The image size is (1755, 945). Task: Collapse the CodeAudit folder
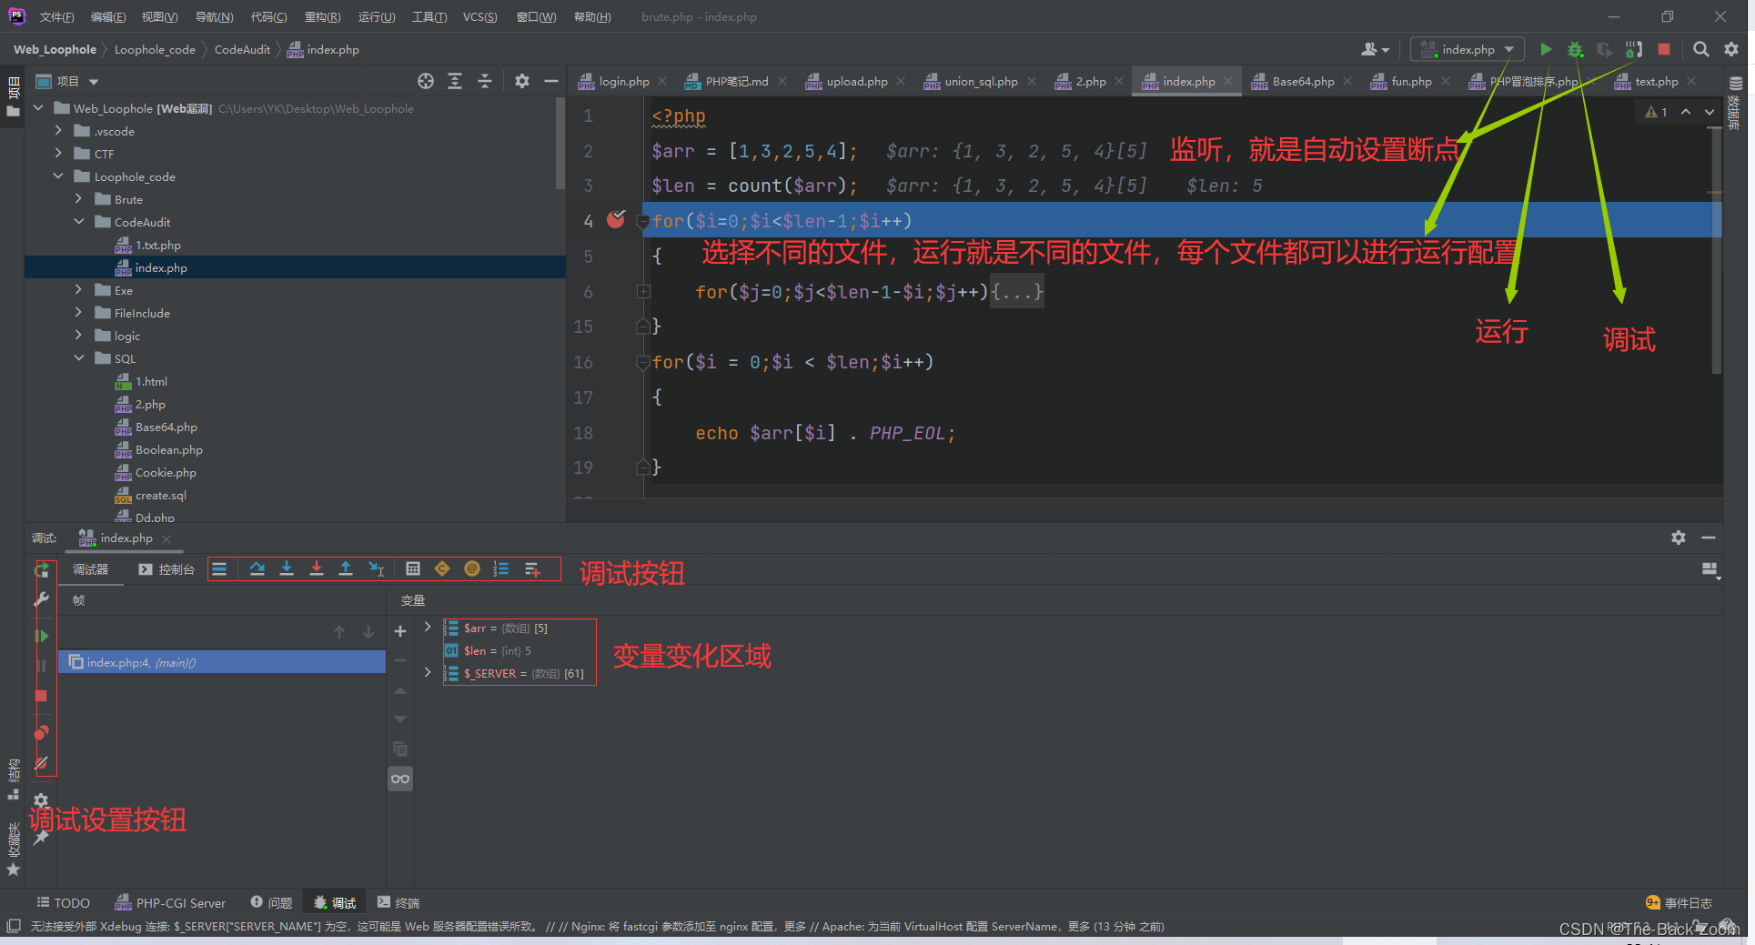coord(79,222)
